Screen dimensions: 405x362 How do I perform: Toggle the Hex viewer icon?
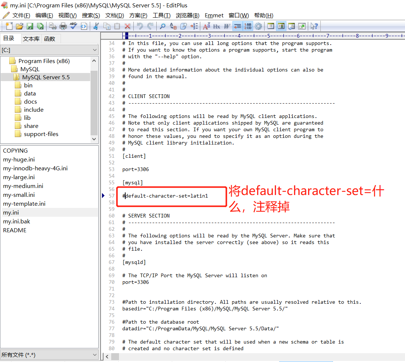click(x=217, y=26)
